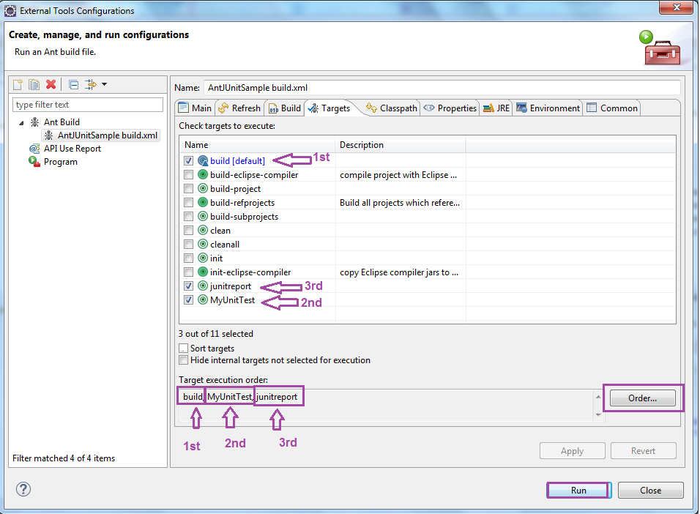The width and height of the screenshot is (700, 514).
Task: Delete selected configuration with red X
Action: (x=51, y=85)
